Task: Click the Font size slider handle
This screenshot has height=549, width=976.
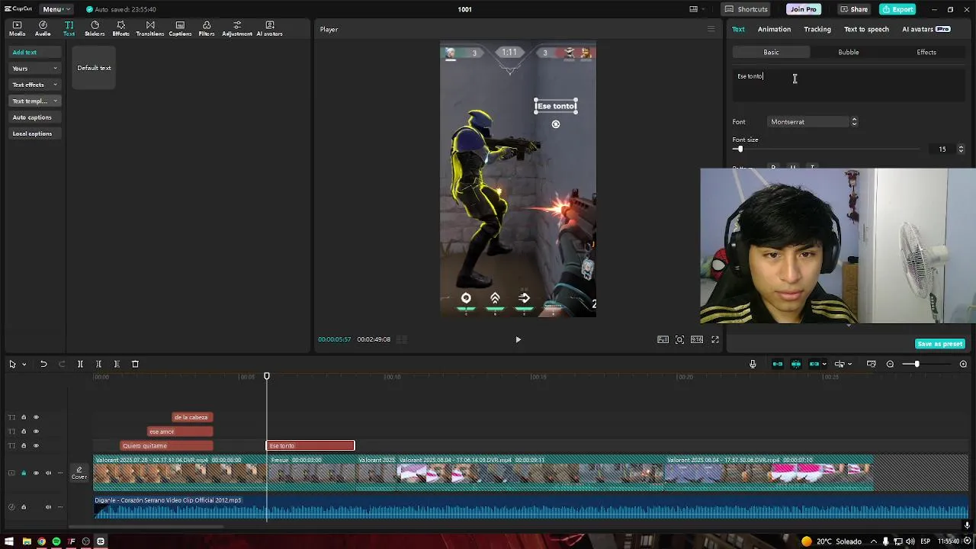Action: [739, 149]
